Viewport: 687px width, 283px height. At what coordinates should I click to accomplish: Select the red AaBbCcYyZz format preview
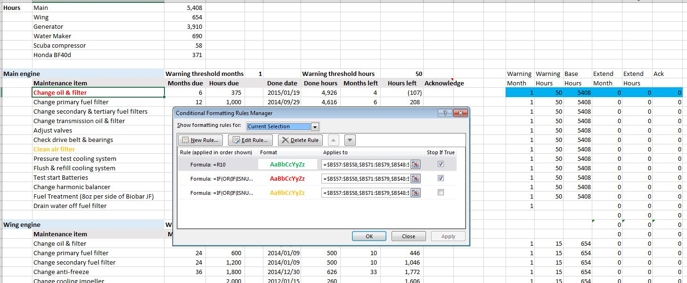coord(287,179)
